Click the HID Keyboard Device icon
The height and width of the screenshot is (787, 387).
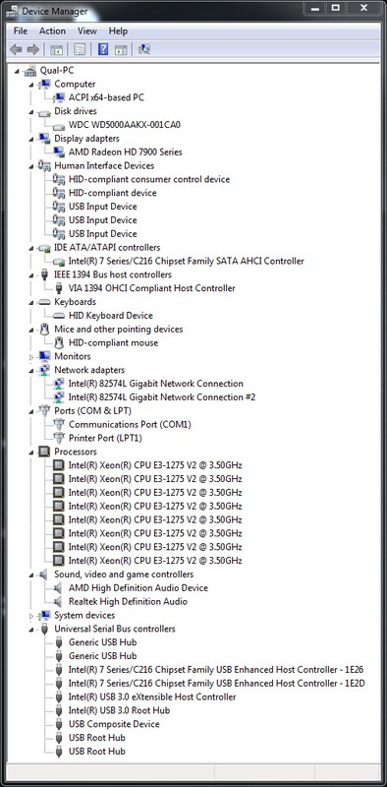click(x=59, y=316)
